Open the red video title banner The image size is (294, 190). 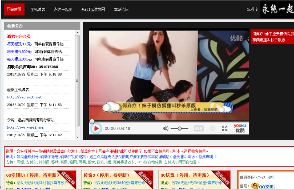(272, 37)
